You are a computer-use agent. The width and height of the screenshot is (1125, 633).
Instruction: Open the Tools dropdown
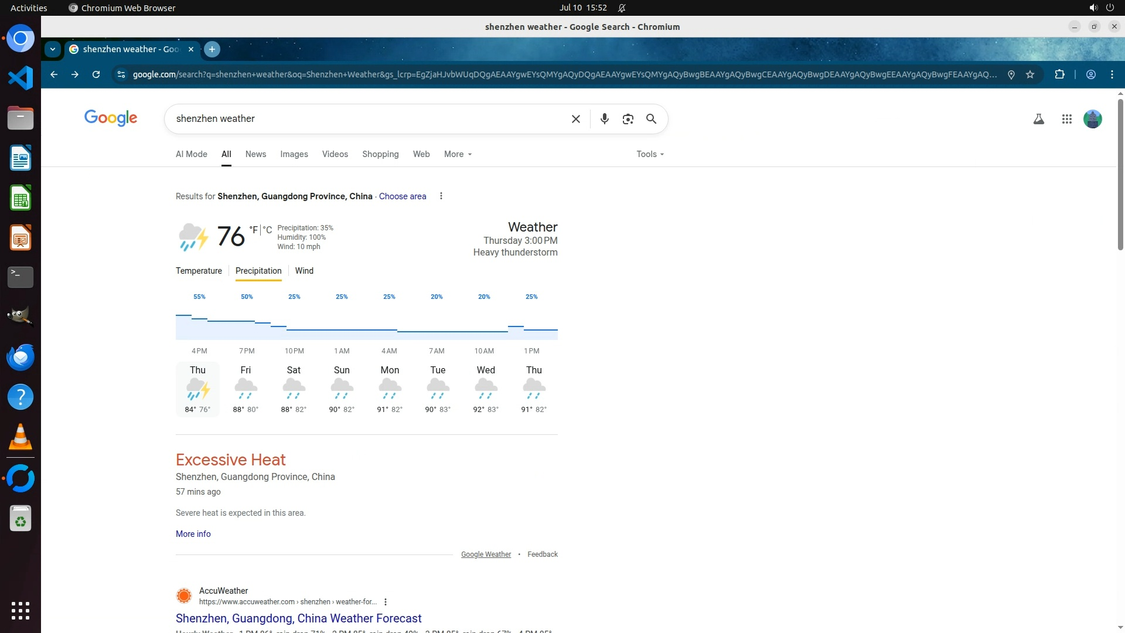(x=650, y=154)
